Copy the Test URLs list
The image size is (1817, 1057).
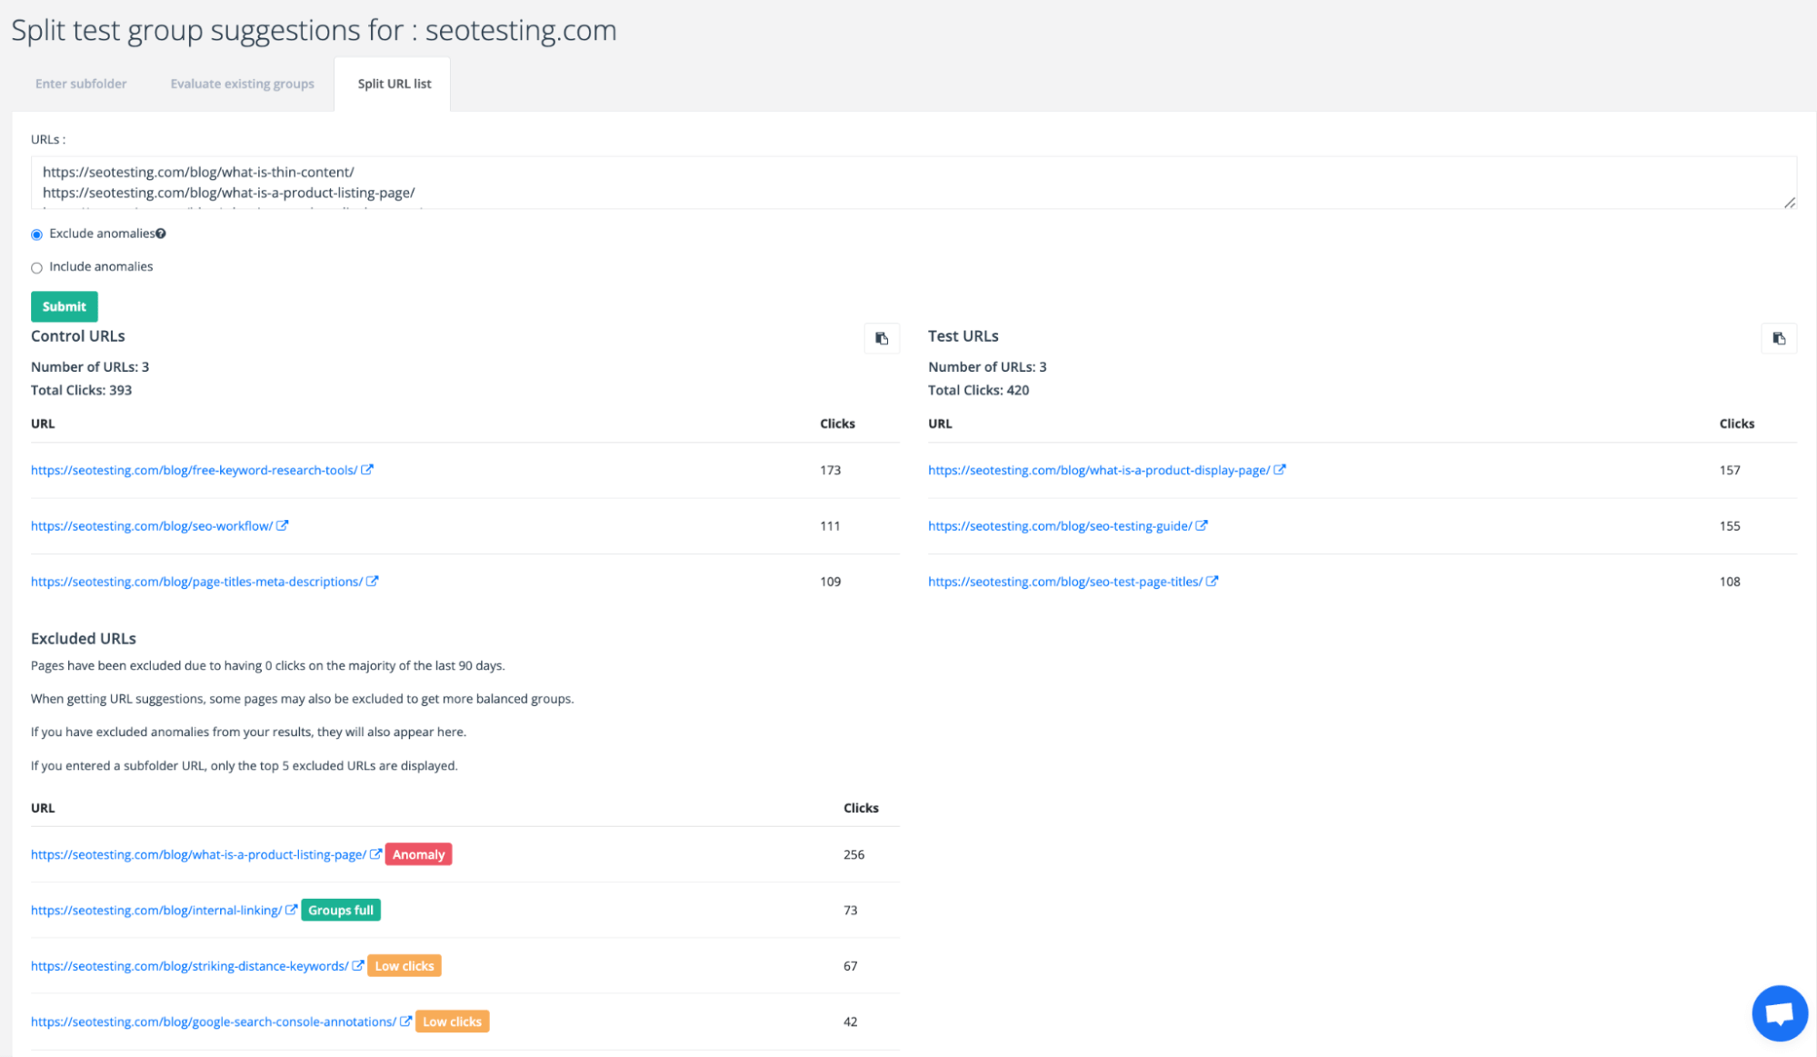click(x=1779, y=338)
